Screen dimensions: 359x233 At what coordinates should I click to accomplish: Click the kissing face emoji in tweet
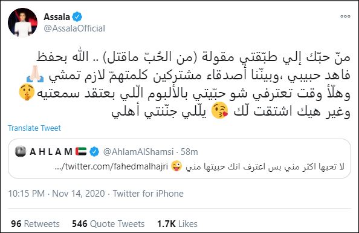pyautogui.click(x=220, y=110)
